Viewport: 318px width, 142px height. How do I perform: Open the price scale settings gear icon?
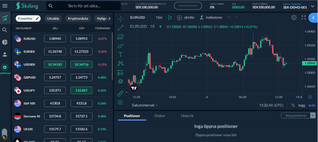coord(310,97)
